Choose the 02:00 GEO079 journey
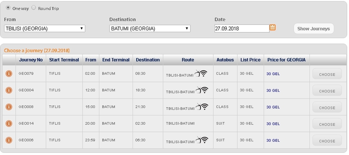349x155 pixels. point(327,74)
